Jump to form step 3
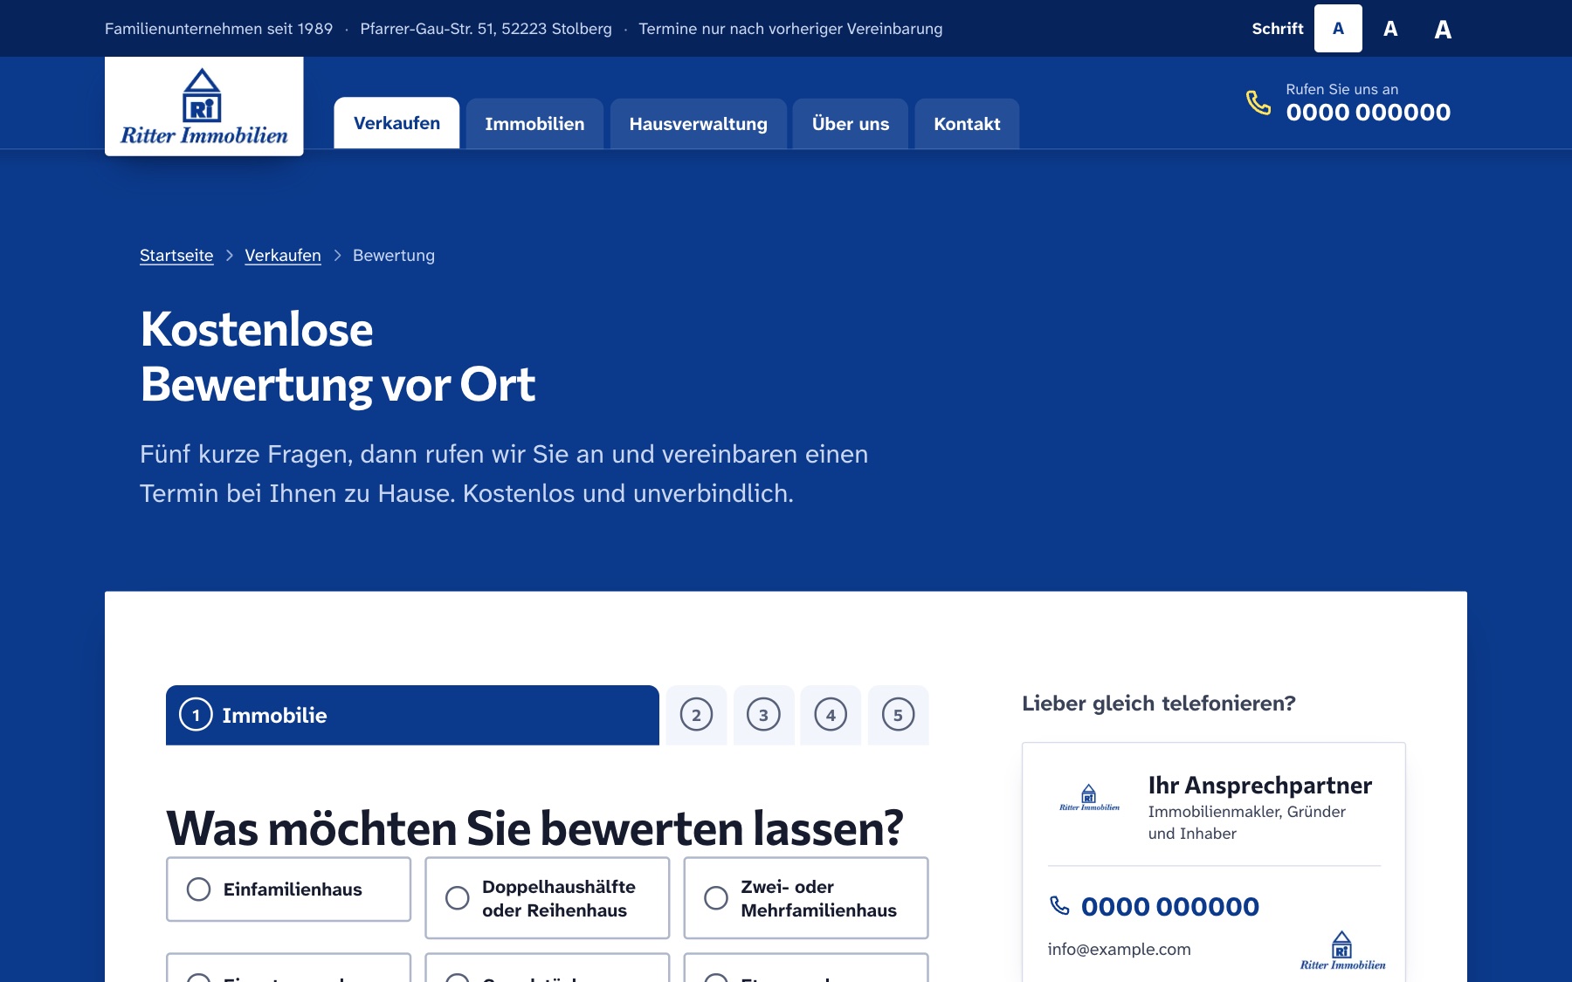Image resolution: width=1572 pixels, height=982 pixels. pos(763,715)
